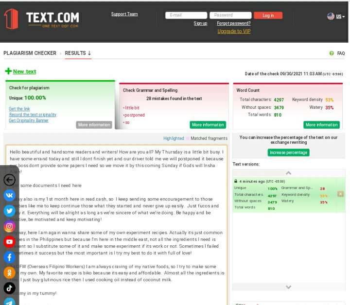Share via the Twitter icon
Screen dimensions: 350x305
pyautogui.click(x=9, y=211)
